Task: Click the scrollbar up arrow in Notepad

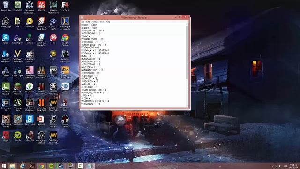Action: pos(187,25)
